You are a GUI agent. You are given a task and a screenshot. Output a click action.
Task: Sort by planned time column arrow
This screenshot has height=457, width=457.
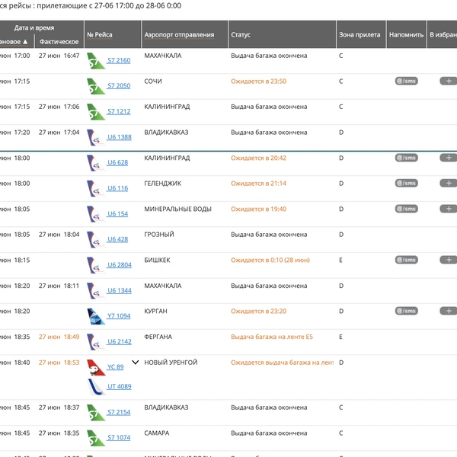pos(25,42)
